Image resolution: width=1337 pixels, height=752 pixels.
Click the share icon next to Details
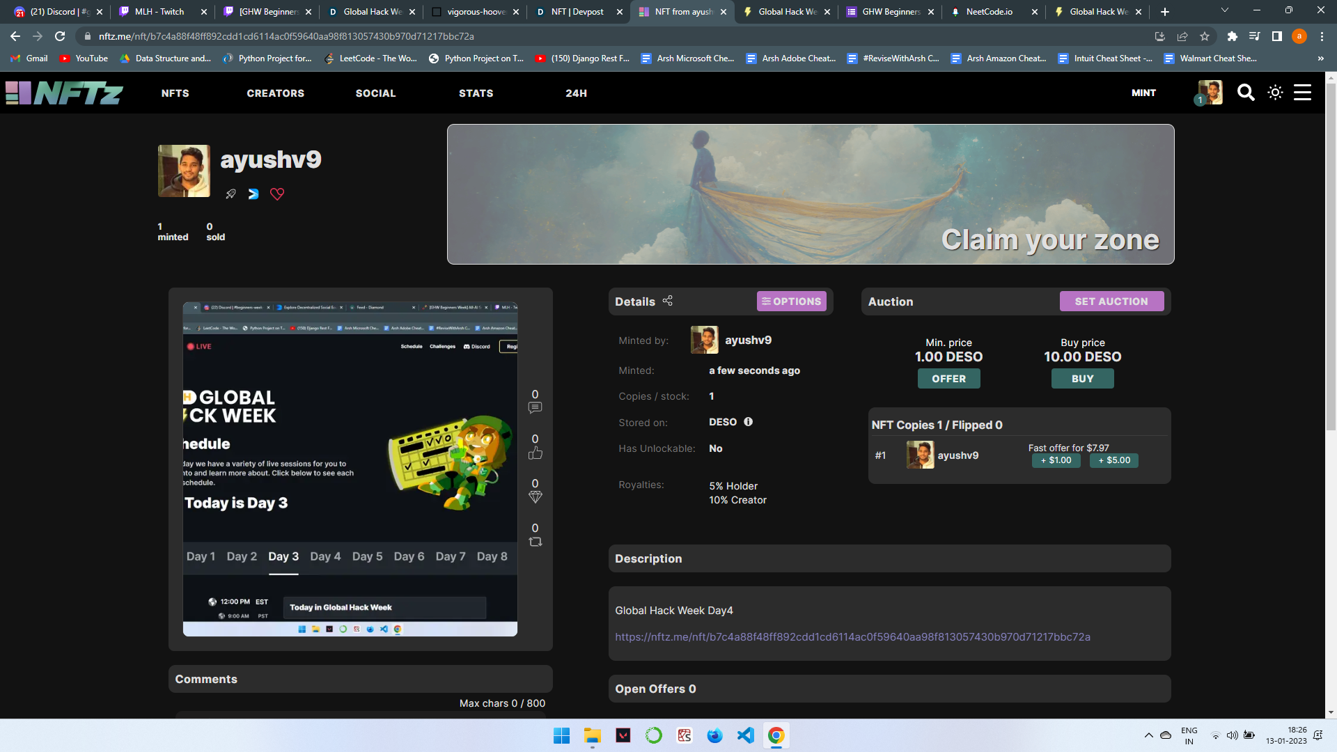(667, 301)
